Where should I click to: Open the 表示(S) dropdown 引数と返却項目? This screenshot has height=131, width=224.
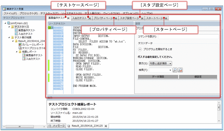pos(161,64)
